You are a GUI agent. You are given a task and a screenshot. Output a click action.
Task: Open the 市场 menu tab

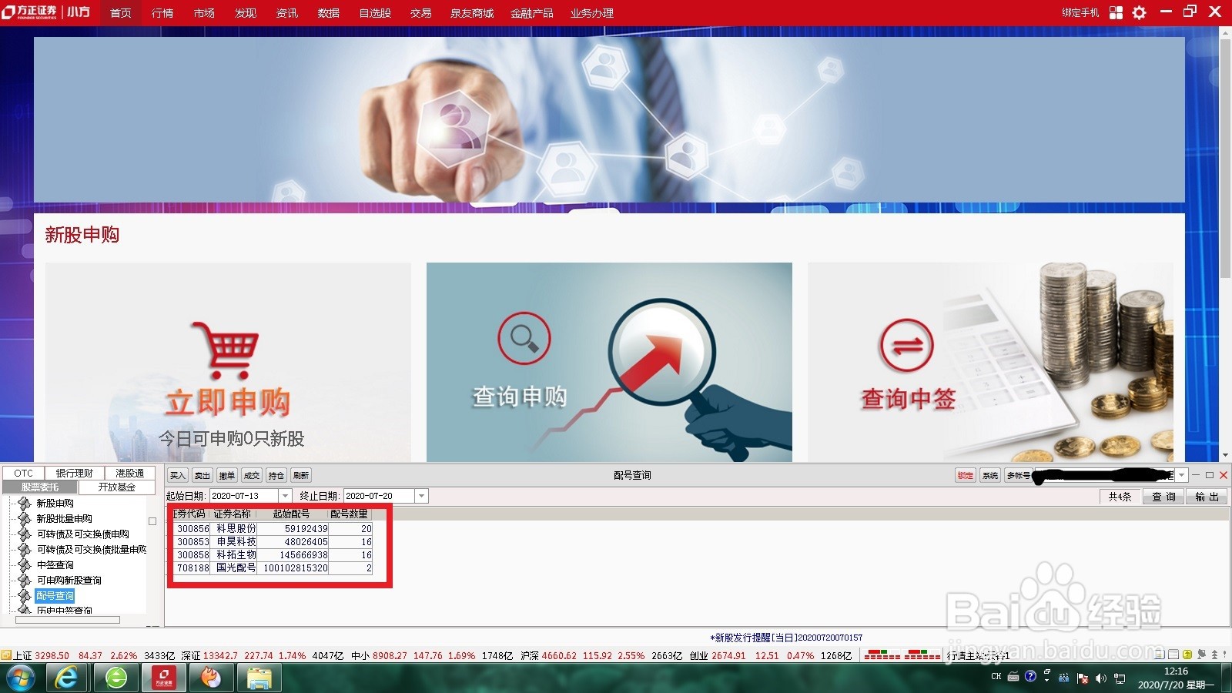pos(204,13)
